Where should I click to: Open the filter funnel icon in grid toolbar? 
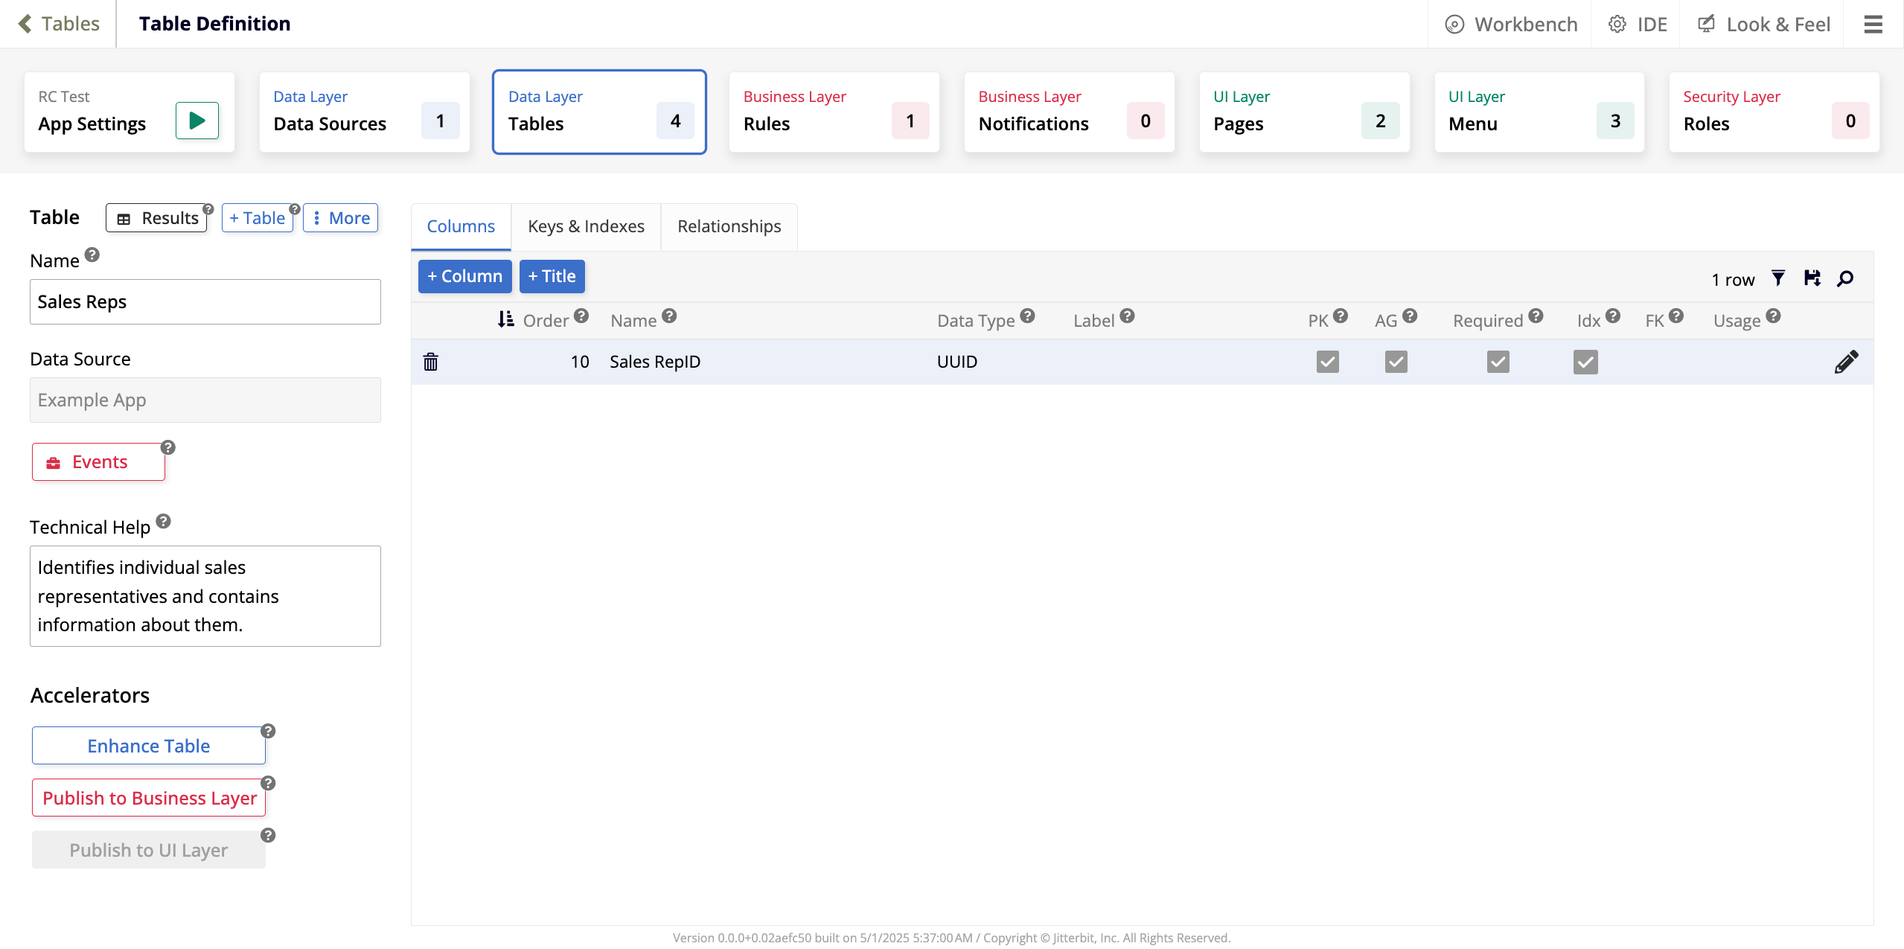pyautogui.click(x=1778, y=278)
